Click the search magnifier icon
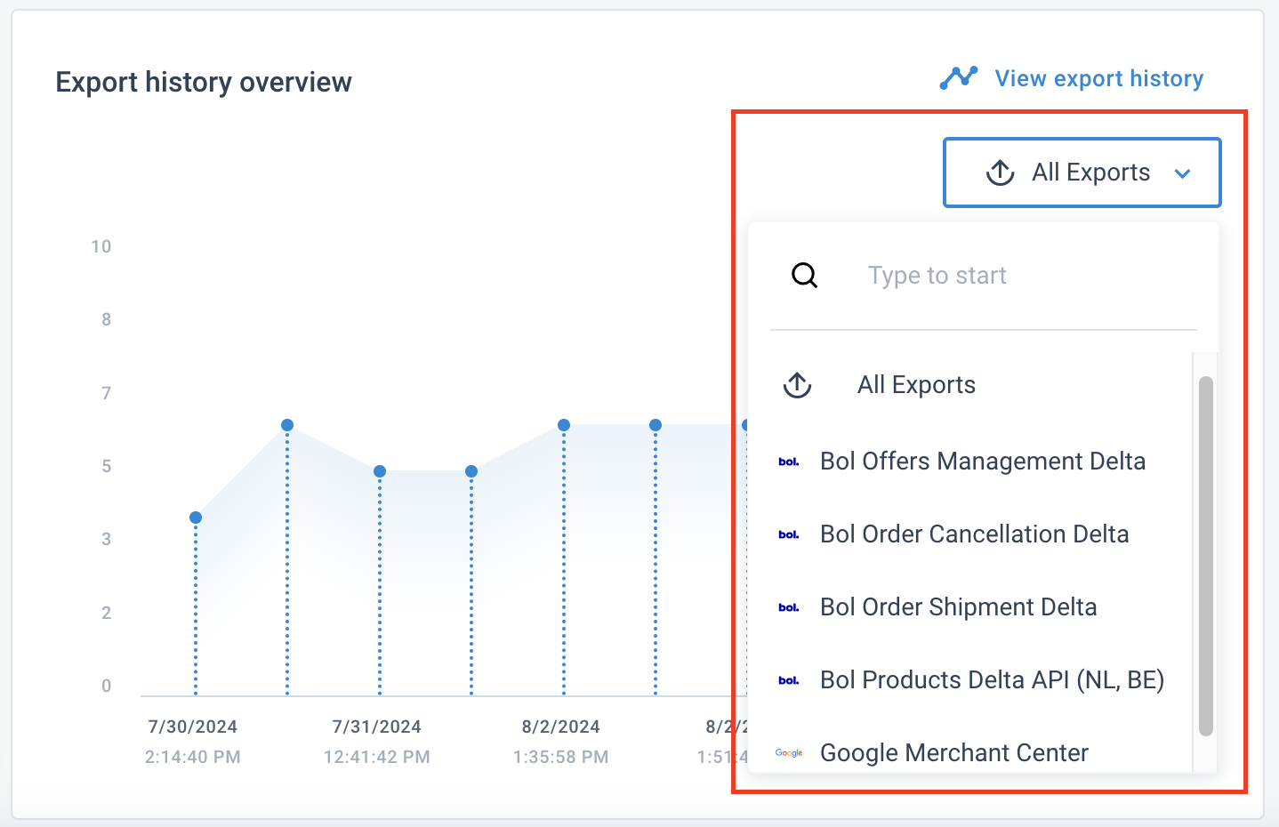 pyautogui.click(x=804, y=275)
